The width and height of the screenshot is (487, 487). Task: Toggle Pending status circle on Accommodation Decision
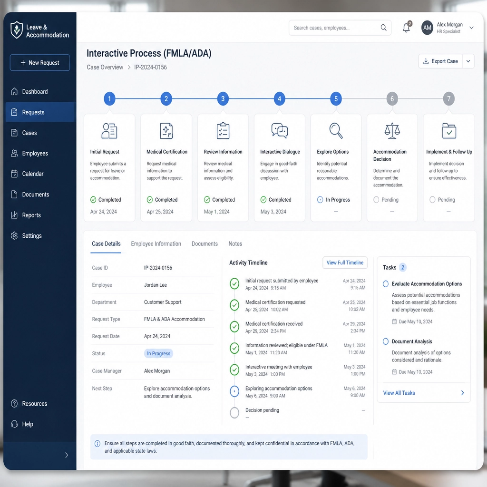click(376, 200)
